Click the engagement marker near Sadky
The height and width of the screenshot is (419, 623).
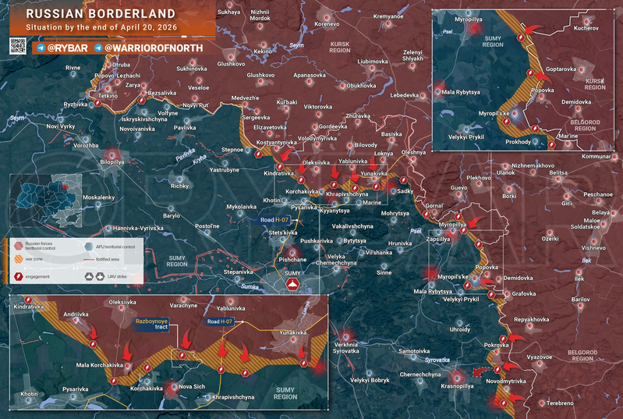pos(404,180)
